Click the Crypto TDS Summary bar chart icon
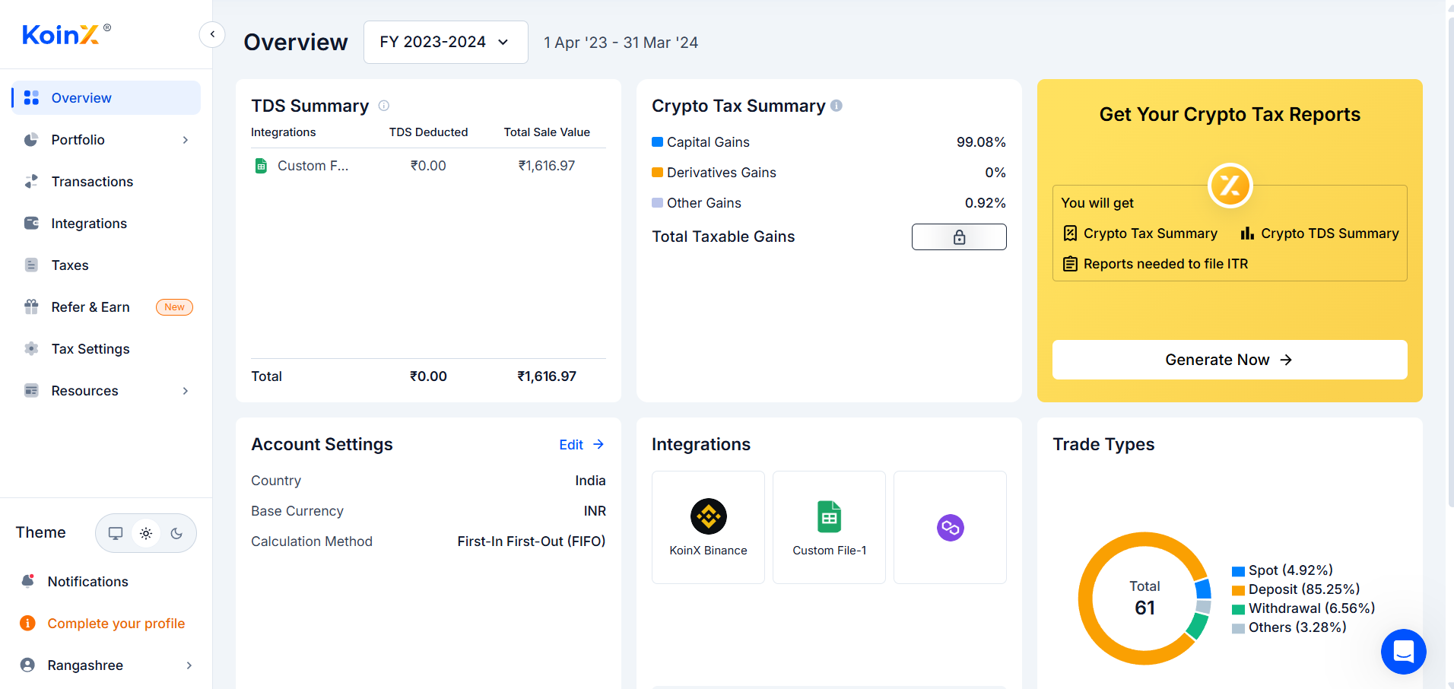Viewport: 1454px width, 689px height. click(1247, 233)
